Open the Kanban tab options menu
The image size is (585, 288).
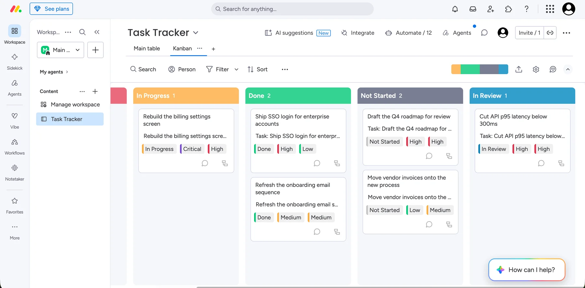tap(200, 48)
